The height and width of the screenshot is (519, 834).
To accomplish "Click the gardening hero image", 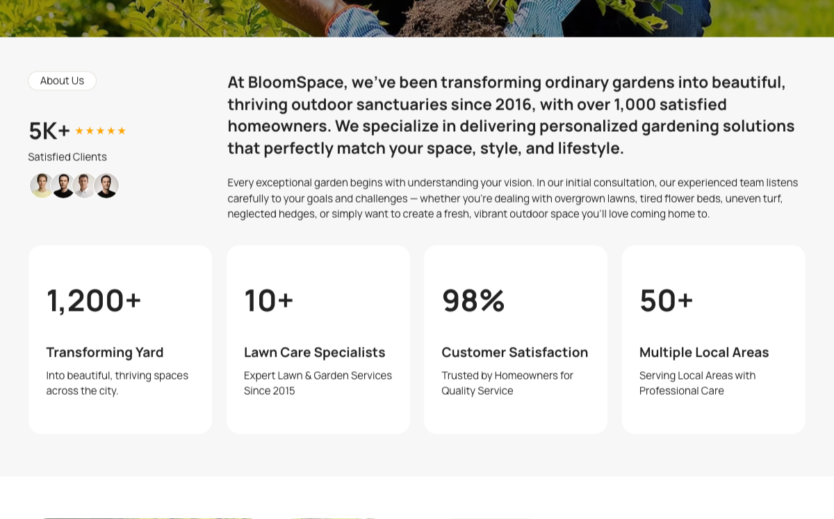I will click(x=417, y=18).
